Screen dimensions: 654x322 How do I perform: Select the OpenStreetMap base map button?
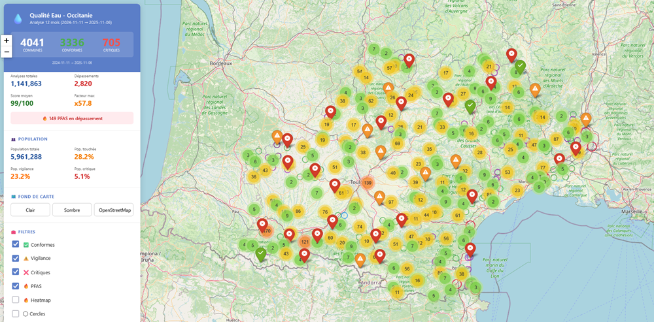[x=114, y=210]
